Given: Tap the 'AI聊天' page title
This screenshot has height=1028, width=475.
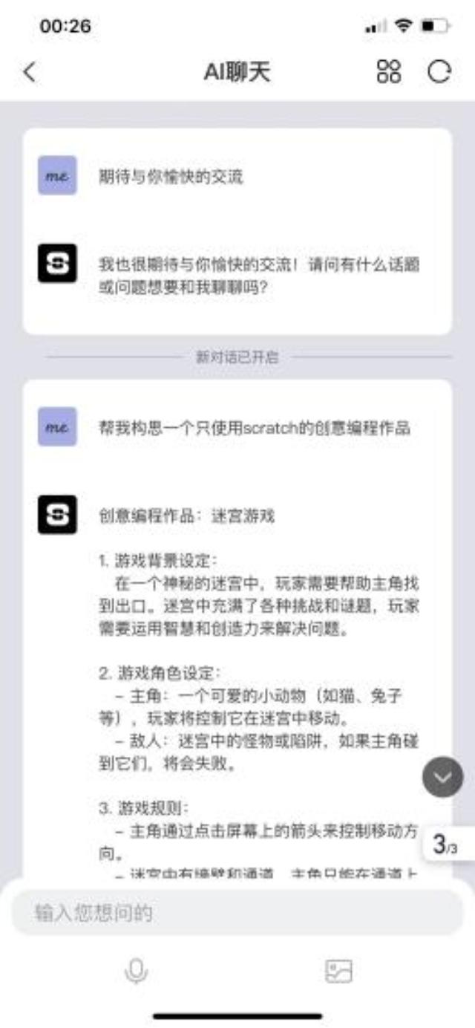Looking at the screenshot, I should (237, 72).
